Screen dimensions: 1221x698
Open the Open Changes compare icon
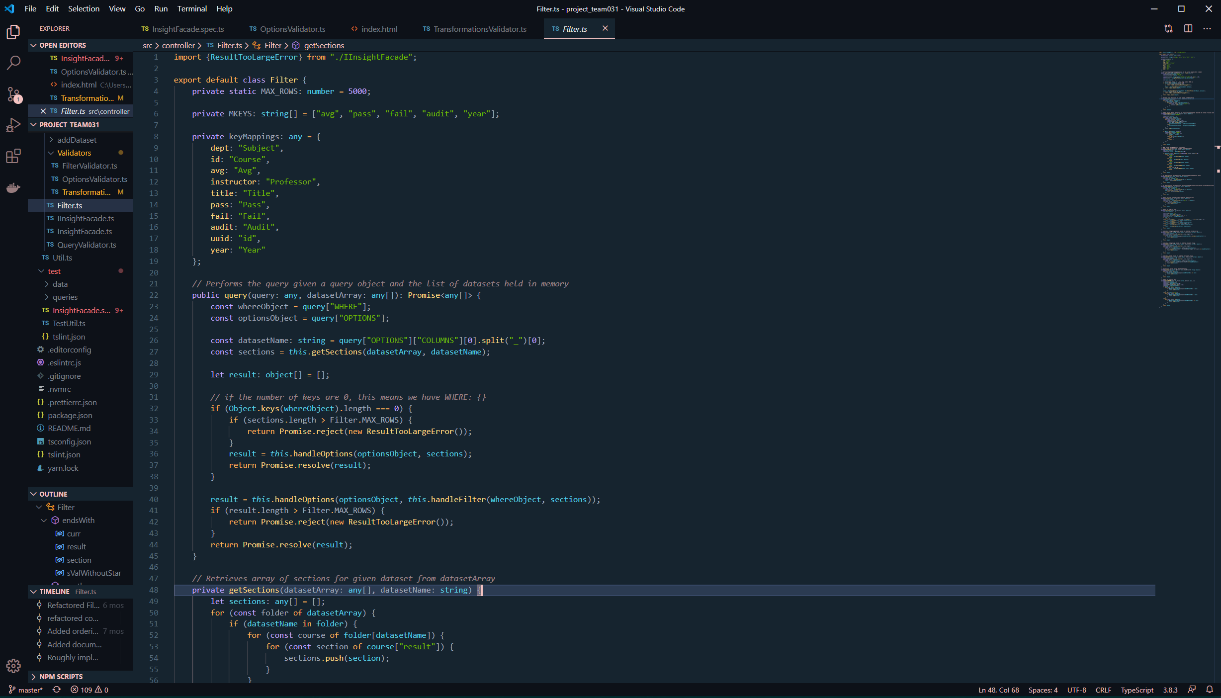(x=1168, y=29)
